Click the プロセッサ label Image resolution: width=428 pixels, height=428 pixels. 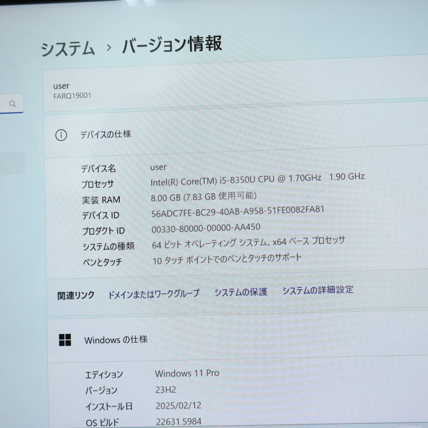coord(97,184)
